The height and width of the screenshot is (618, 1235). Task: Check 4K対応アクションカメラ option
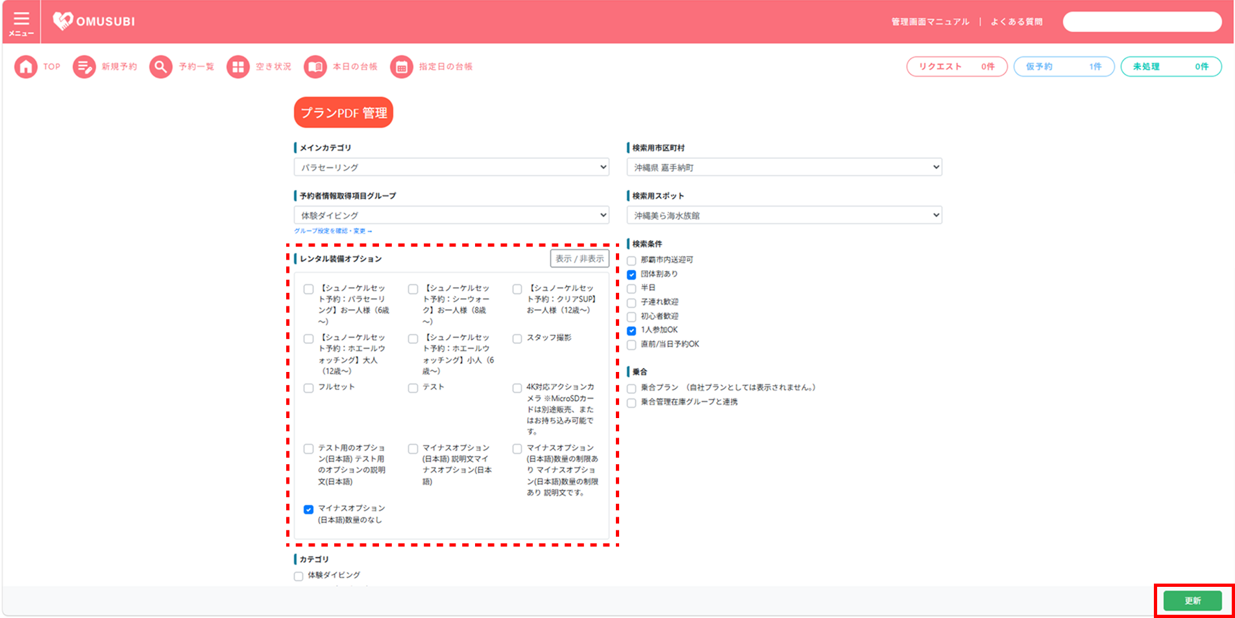(x=517, y=388)
